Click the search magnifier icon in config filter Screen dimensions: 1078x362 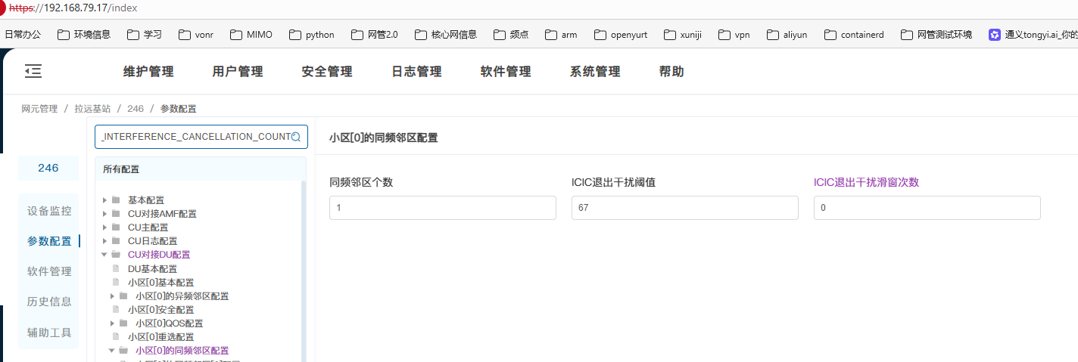click(296, 137)
